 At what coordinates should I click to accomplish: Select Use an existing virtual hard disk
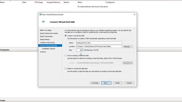coord(66,56)
